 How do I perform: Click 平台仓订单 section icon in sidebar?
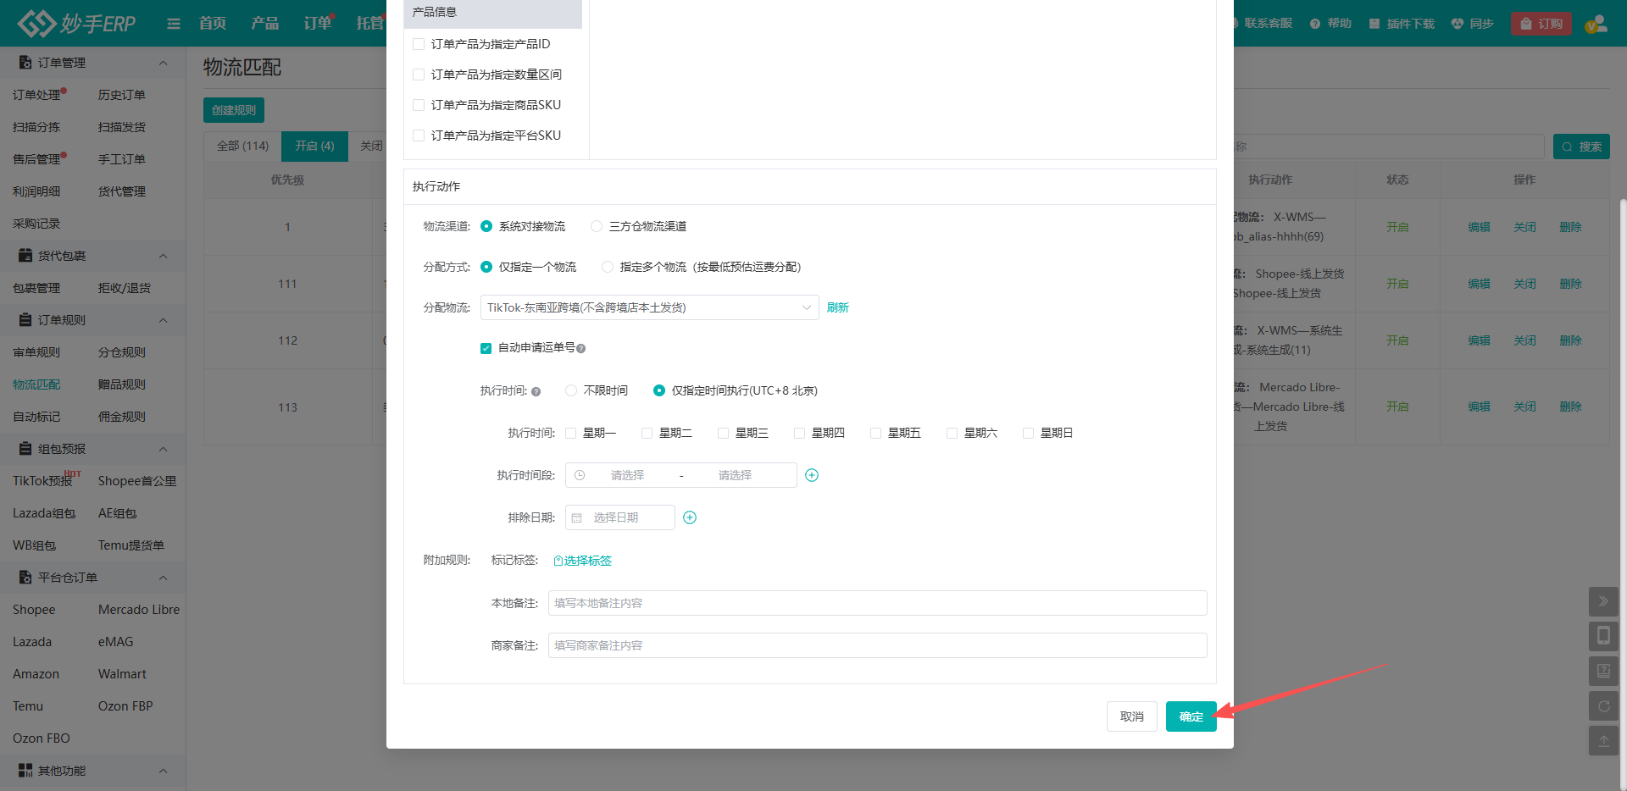(25, 578)
